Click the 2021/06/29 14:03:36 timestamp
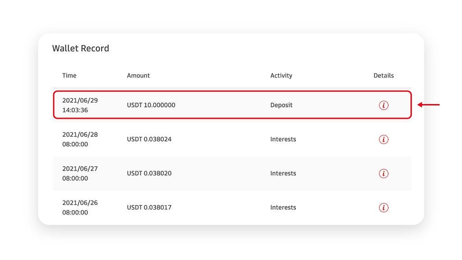Viewport: 462px width, 260px height. pyautogui.click(x=80, y=105)
